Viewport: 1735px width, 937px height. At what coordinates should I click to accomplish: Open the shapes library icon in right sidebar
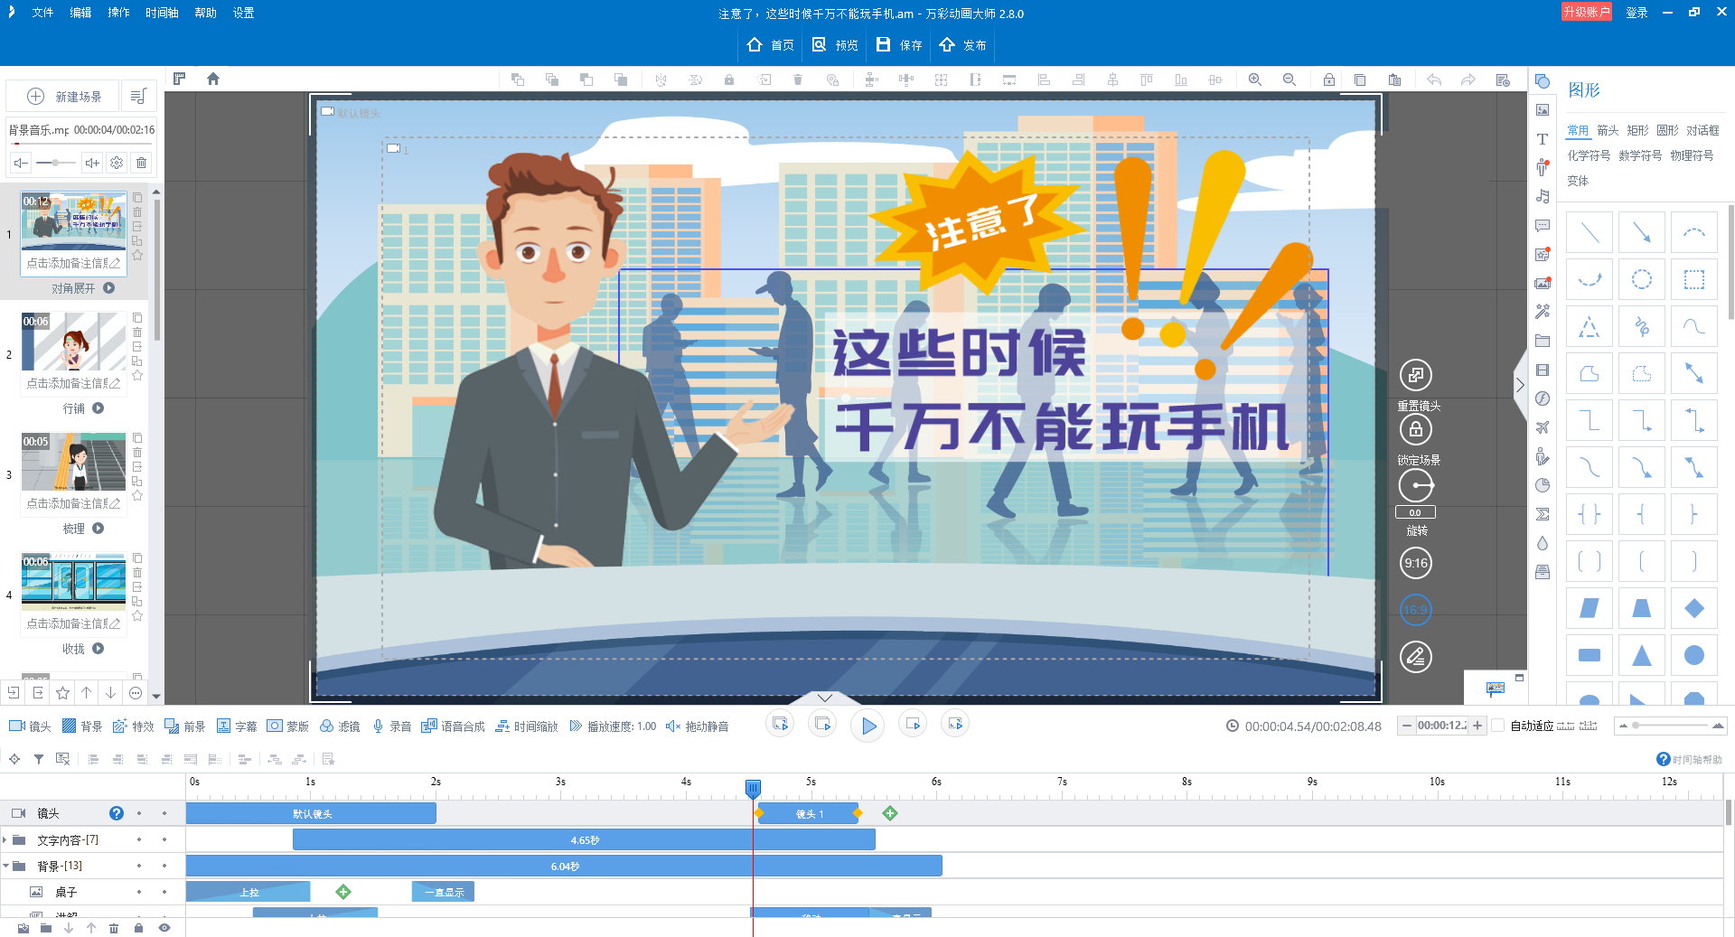(1543, 81)
